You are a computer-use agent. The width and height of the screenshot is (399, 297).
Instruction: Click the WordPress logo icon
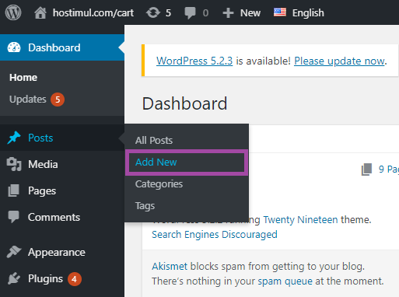[13, 12]
